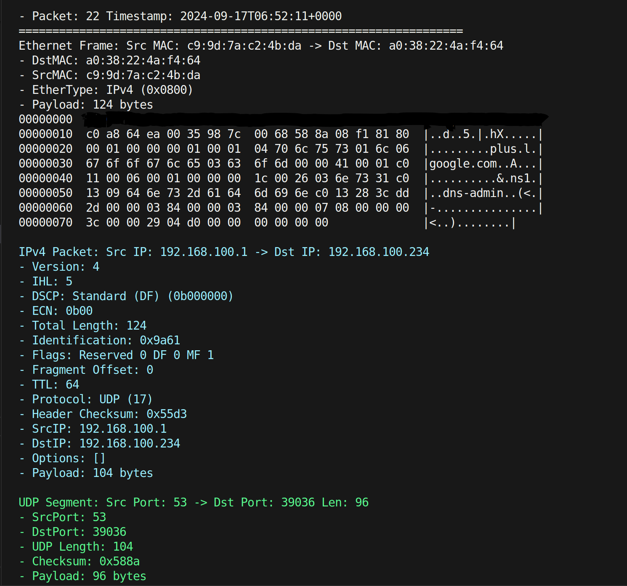Click the SrcPort: 53 line

pyautogui.click(x=63, y=517)
